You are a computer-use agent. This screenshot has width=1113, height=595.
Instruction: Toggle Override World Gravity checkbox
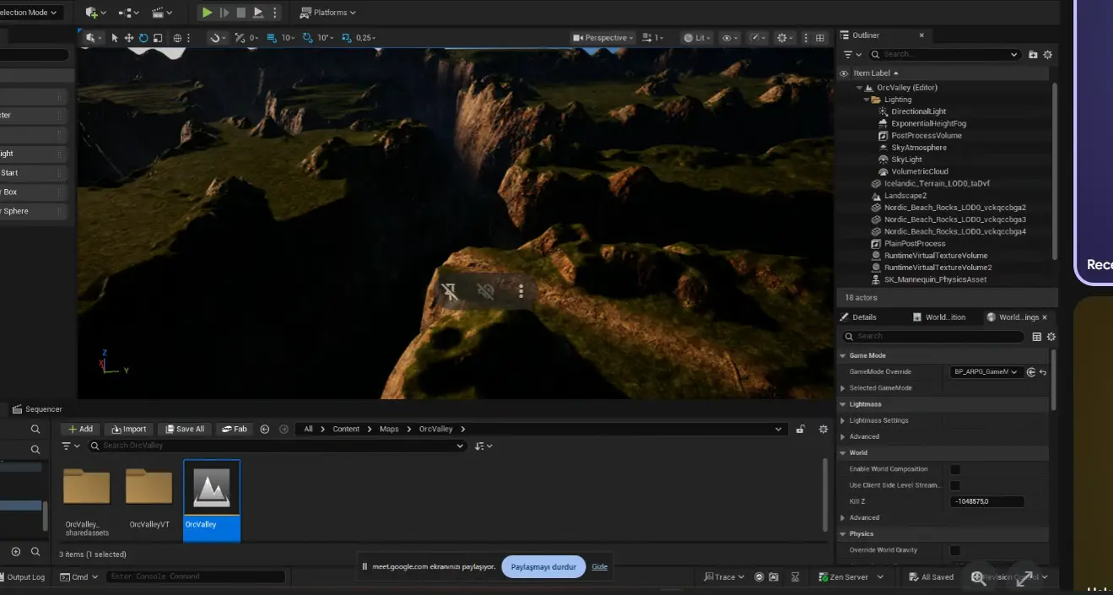[955, 550]
